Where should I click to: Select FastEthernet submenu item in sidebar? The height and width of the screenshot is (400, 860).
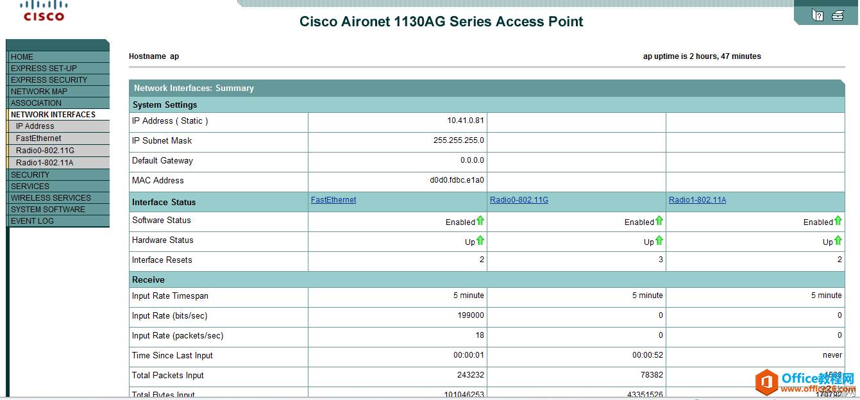58,138
